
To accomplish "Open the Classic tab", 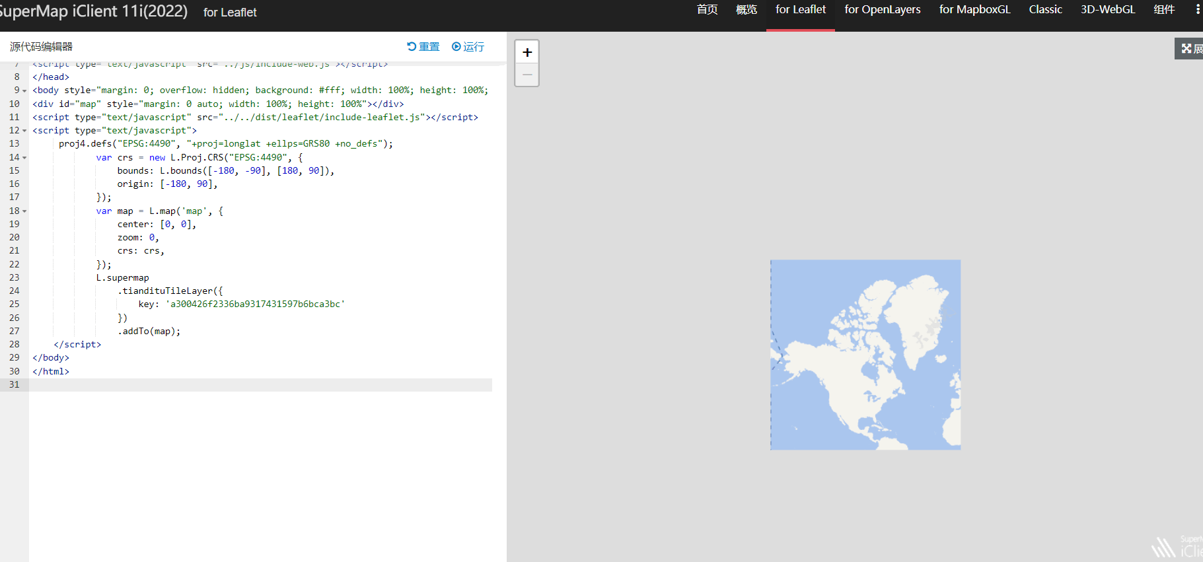I will click(x=1046, y=9).
